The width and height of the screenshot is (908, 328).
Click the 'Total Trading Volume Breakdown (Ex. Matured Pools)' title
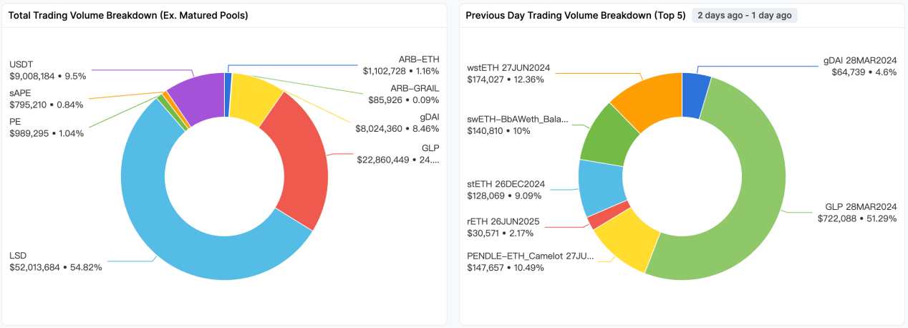(x=128, y=15)
